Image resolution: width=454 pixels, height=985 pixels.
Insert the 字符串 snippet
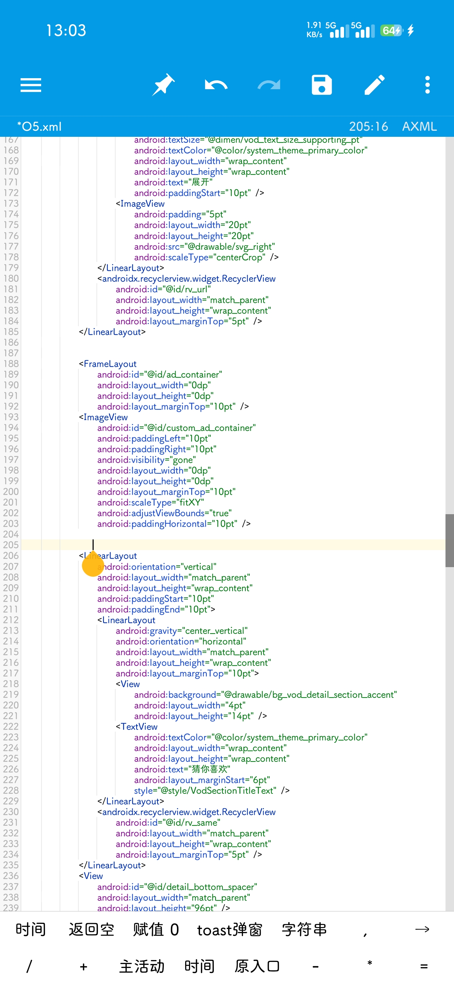(304, 930)
